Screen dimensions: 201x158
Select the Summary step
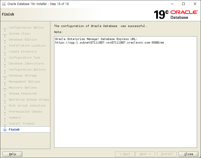point(15,117)
